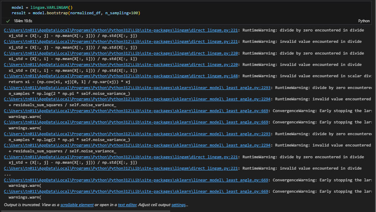
Task: Click the truncated output ellipsis line
Action: (8, 174)
